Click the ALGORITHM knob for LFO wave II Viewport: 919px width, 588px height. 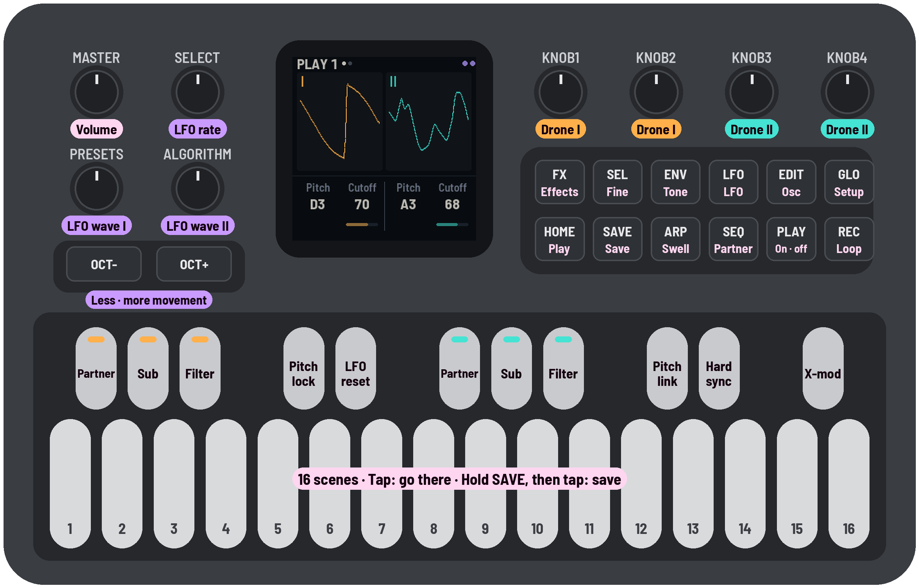coord(197,188)
